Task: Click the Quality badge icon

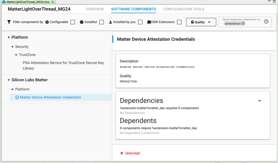Action: tap(192, 22)
